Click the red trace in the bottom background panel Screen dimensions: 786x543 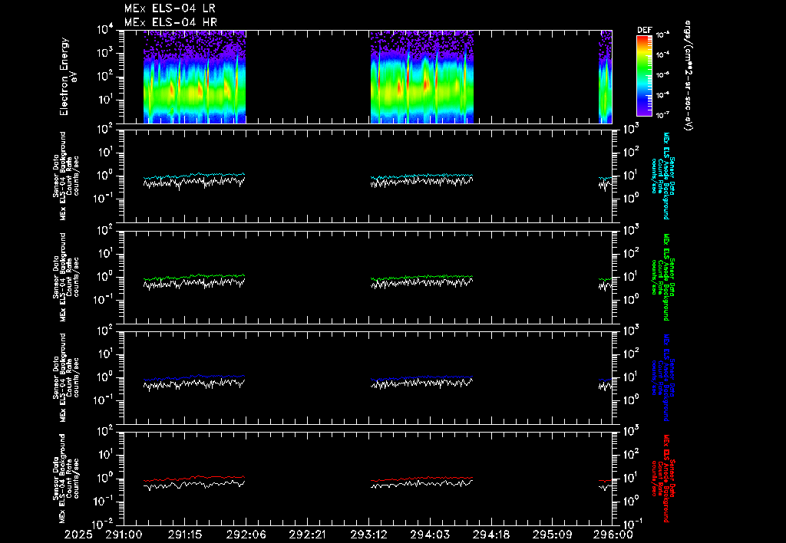click(x=194, y=479)
